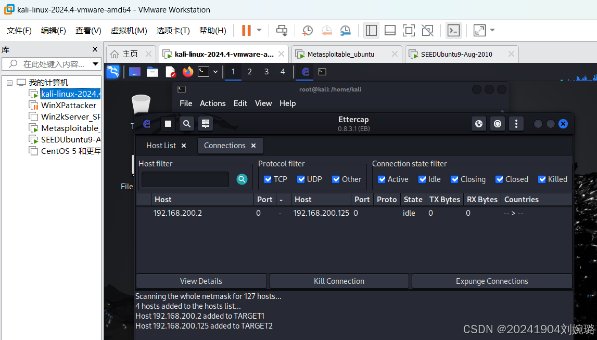Apply host filter with teal search icon
Viewport: 597px width, 340px height.
242,179
